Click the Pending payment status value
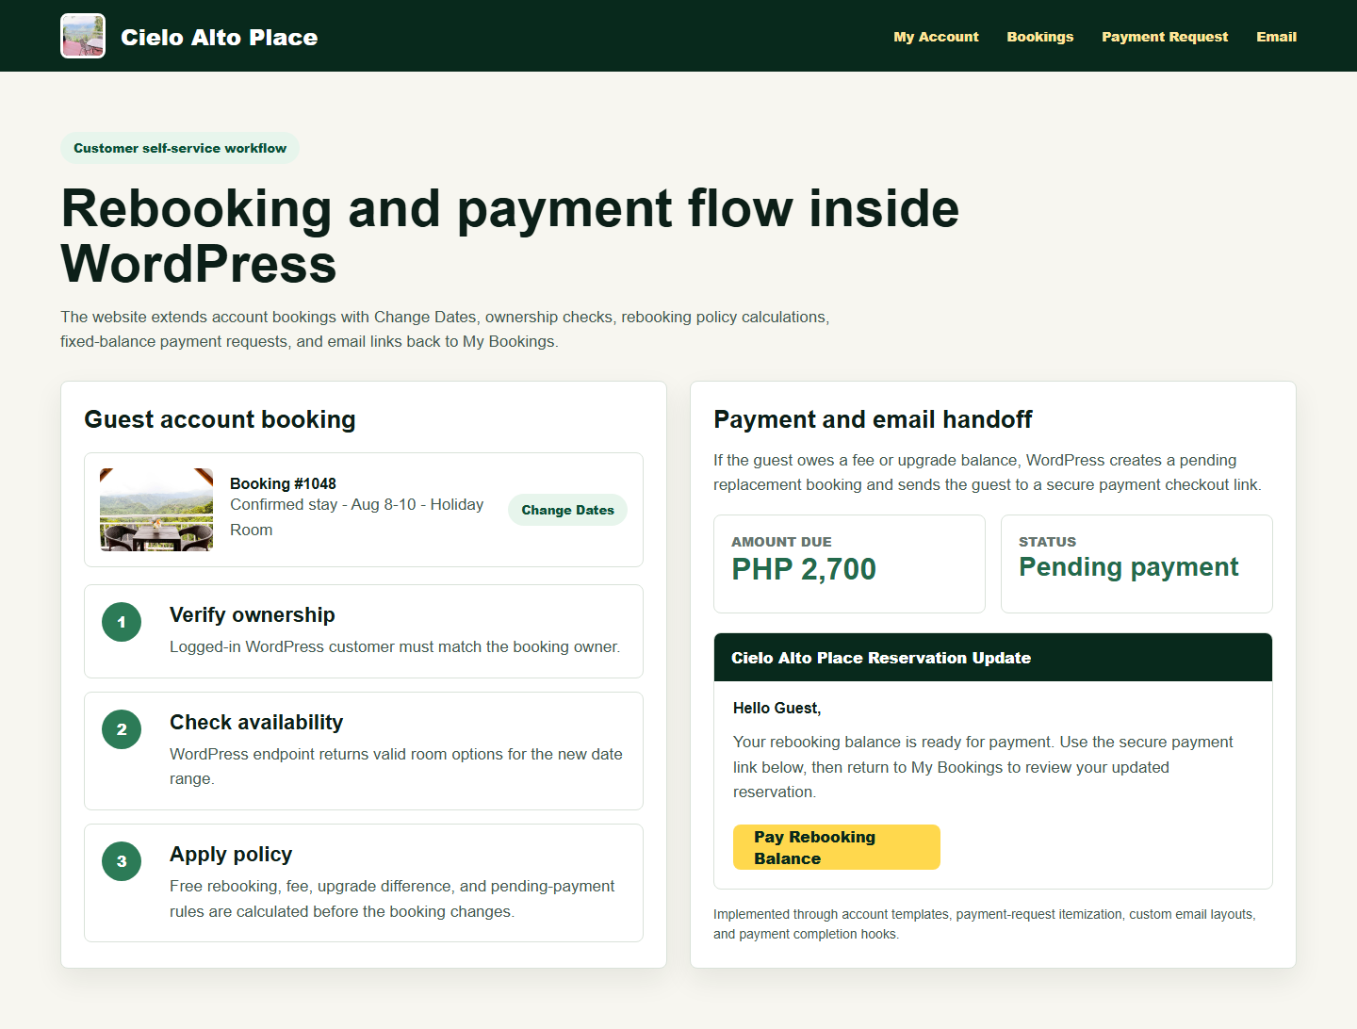The width and height of the screenshot is (1357, 1029). click(1128, 567)
